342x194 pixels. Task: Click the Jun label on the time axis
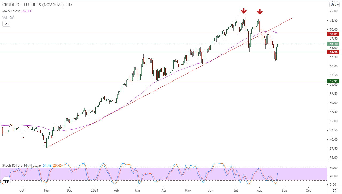pyautogui.click(x=211, y=191)
